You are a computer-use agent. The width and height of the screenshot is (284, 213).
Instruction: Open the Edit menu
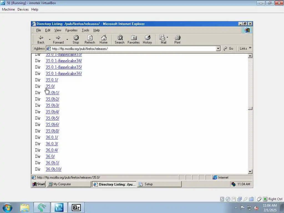tap(48, 30)
